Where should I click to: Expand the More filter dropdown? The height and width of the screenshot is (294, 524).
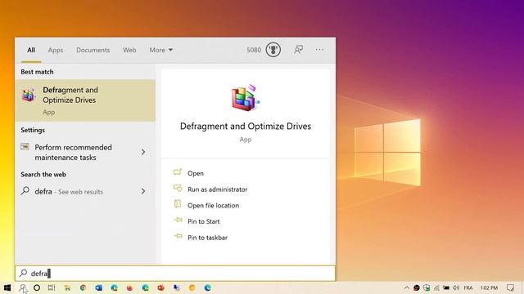click(161, 50)
